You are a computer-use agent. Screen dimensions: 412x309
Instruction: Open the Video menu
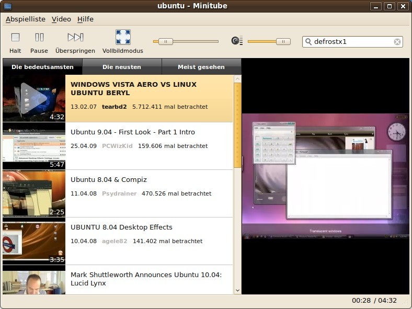tap(61, 19)
